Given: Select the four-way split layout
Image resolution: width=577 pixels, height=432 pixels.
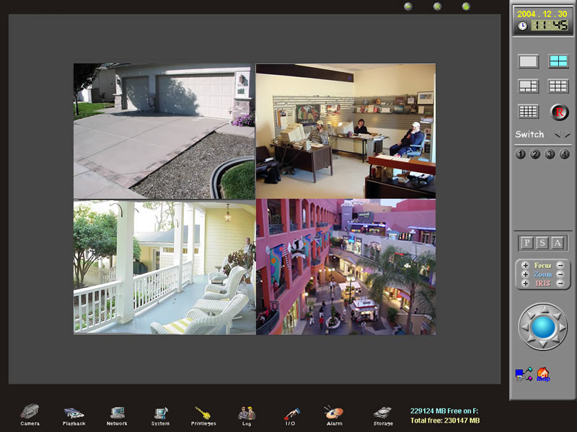Looking at the screenshot, I should [558, 62].
